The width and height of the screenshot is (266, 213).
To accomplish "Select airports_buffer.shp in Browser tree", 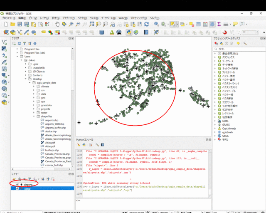I will pos(55,128).
